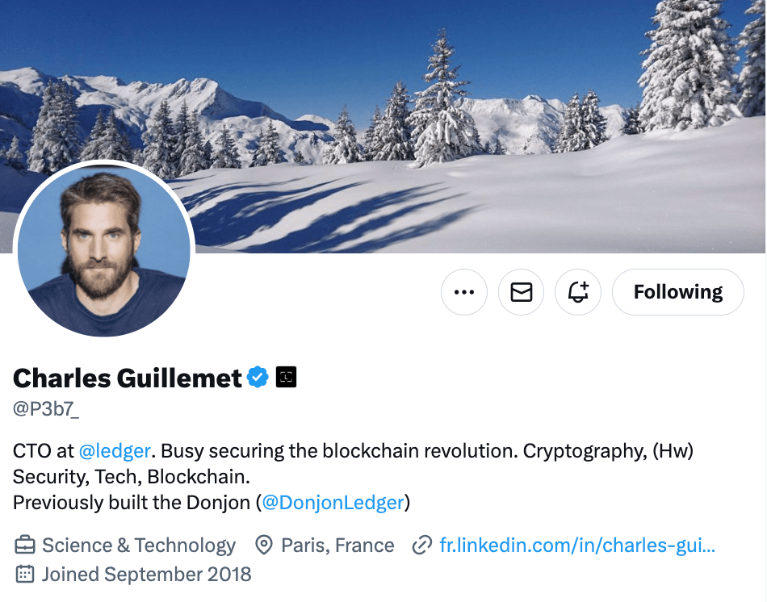Open the @DonjonLedger mention link
The height and width of the screenshot is (602, 767).
click(333, 503)
